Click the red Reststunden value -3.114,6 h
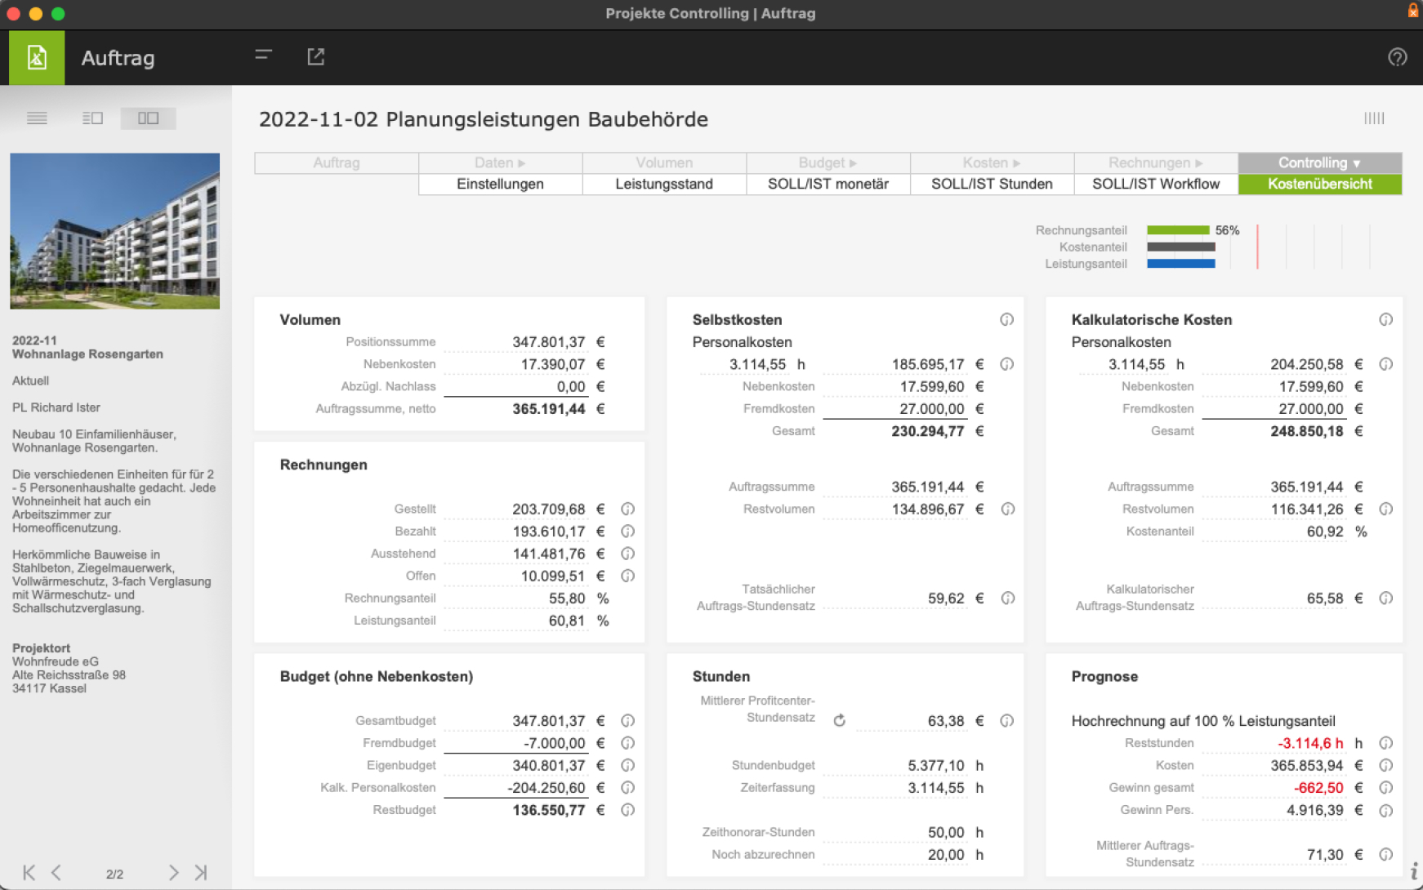 point(1310,743)
